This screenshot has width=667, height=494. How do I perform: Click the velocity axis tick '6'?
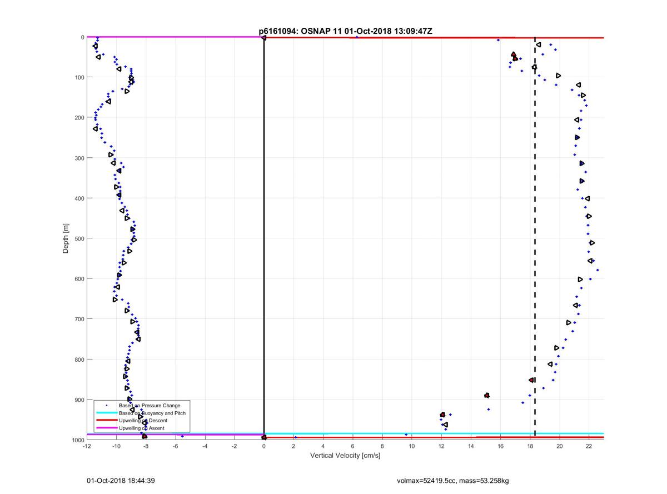352,446
